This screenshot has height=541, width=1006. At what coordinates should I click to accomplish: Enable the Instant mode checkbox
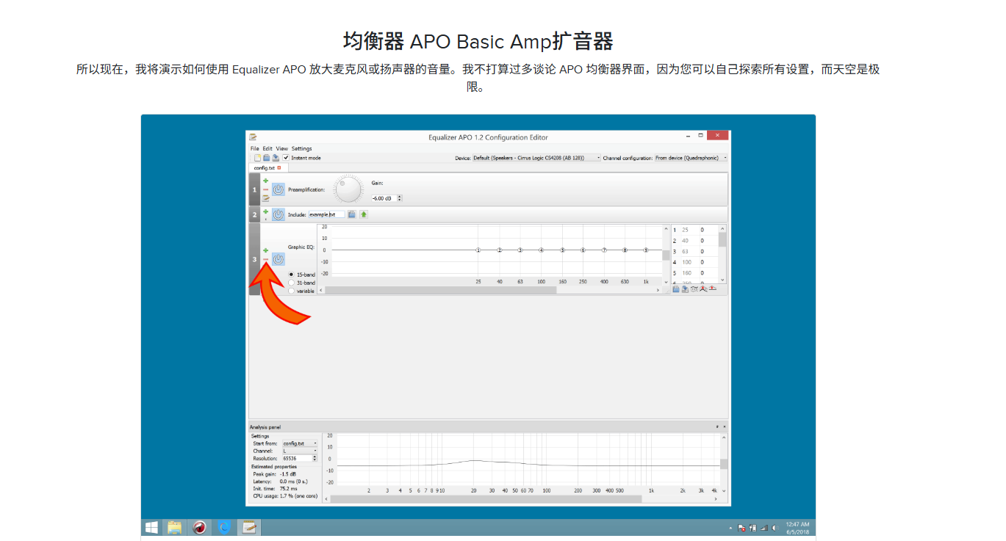tap(287, 158)
